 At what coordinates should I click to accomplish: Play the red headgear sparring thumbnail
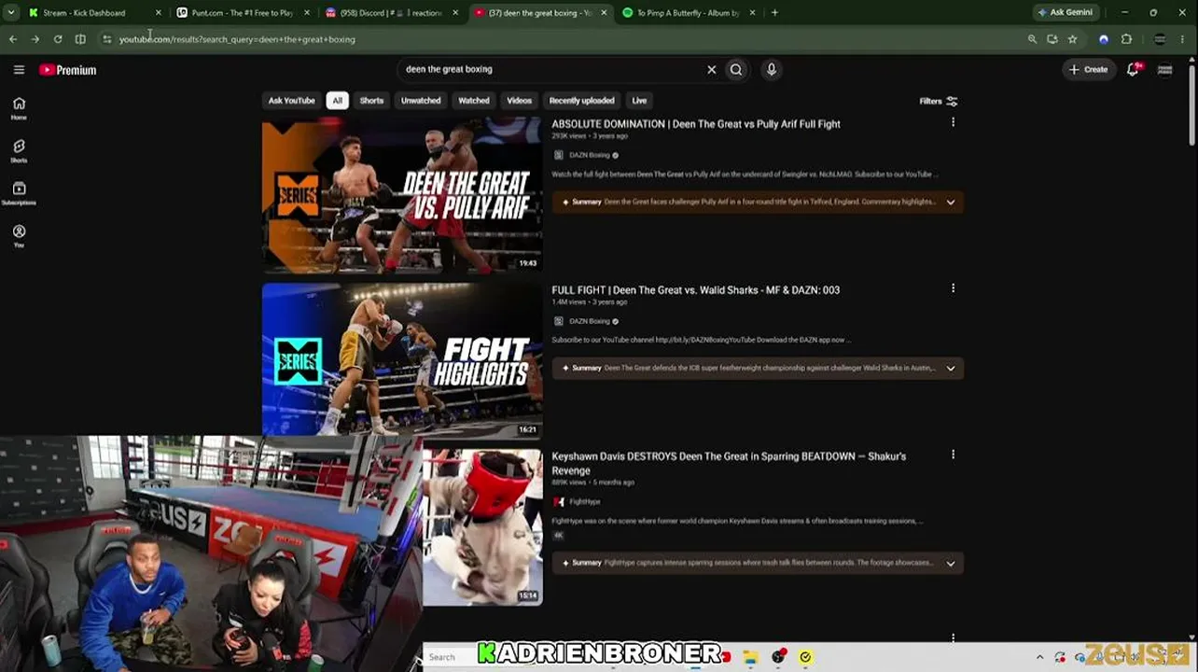[482, 527]
